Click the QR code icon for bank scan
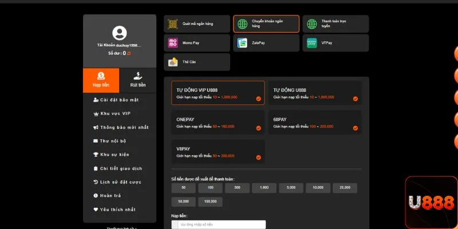Viewport: 458px width, 229px height. click(x=173, y=24)
